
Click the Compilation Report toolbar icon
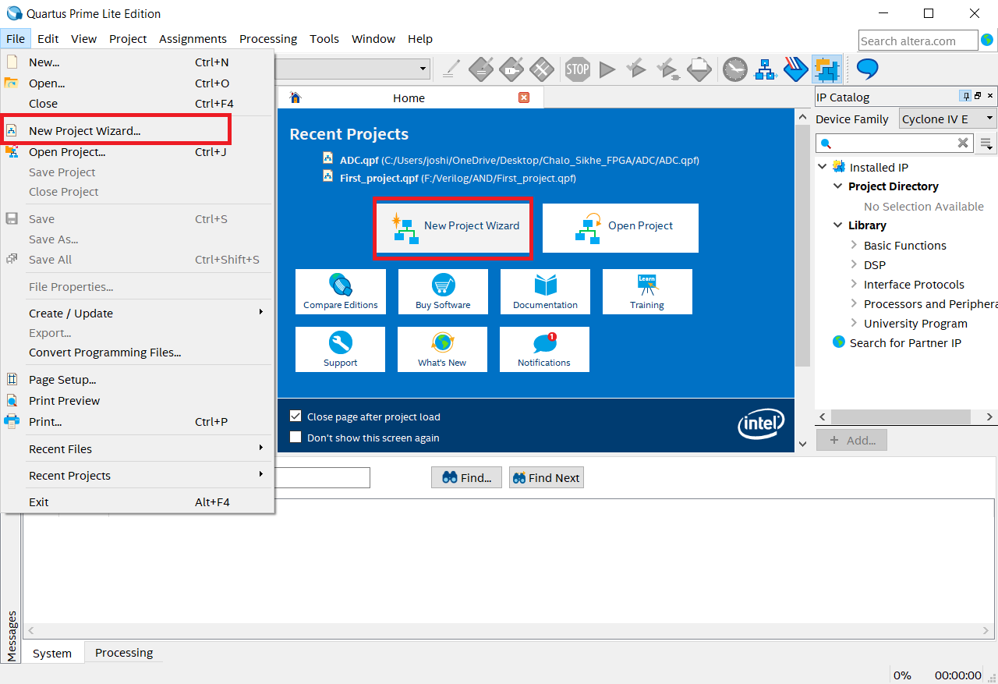tap(699, 69)
